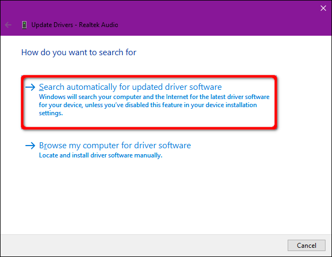332x257 pixels.
Task: Click the 'How do you want to search for' heading
Action: click(79, 52)
